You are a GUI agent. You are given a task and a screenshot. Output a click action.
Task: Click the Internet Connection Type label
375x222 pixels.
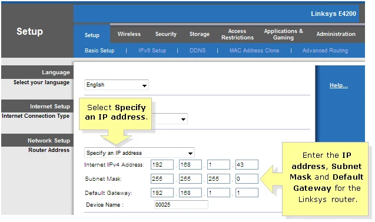[36, 116]
